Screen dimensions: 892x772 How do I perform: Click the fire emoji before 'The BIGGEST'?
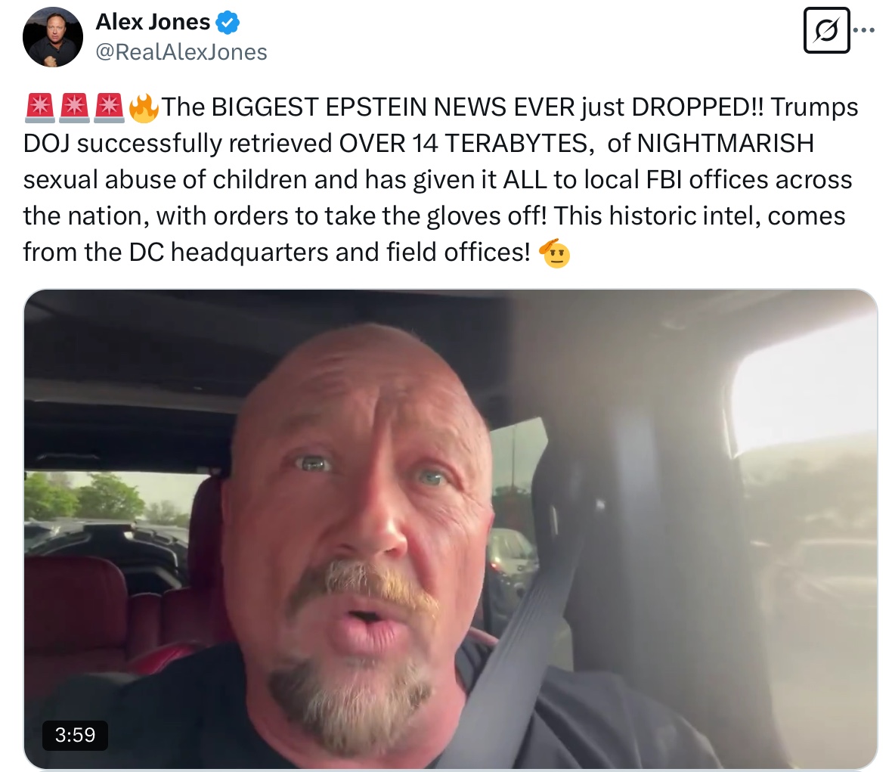point(144,108)
